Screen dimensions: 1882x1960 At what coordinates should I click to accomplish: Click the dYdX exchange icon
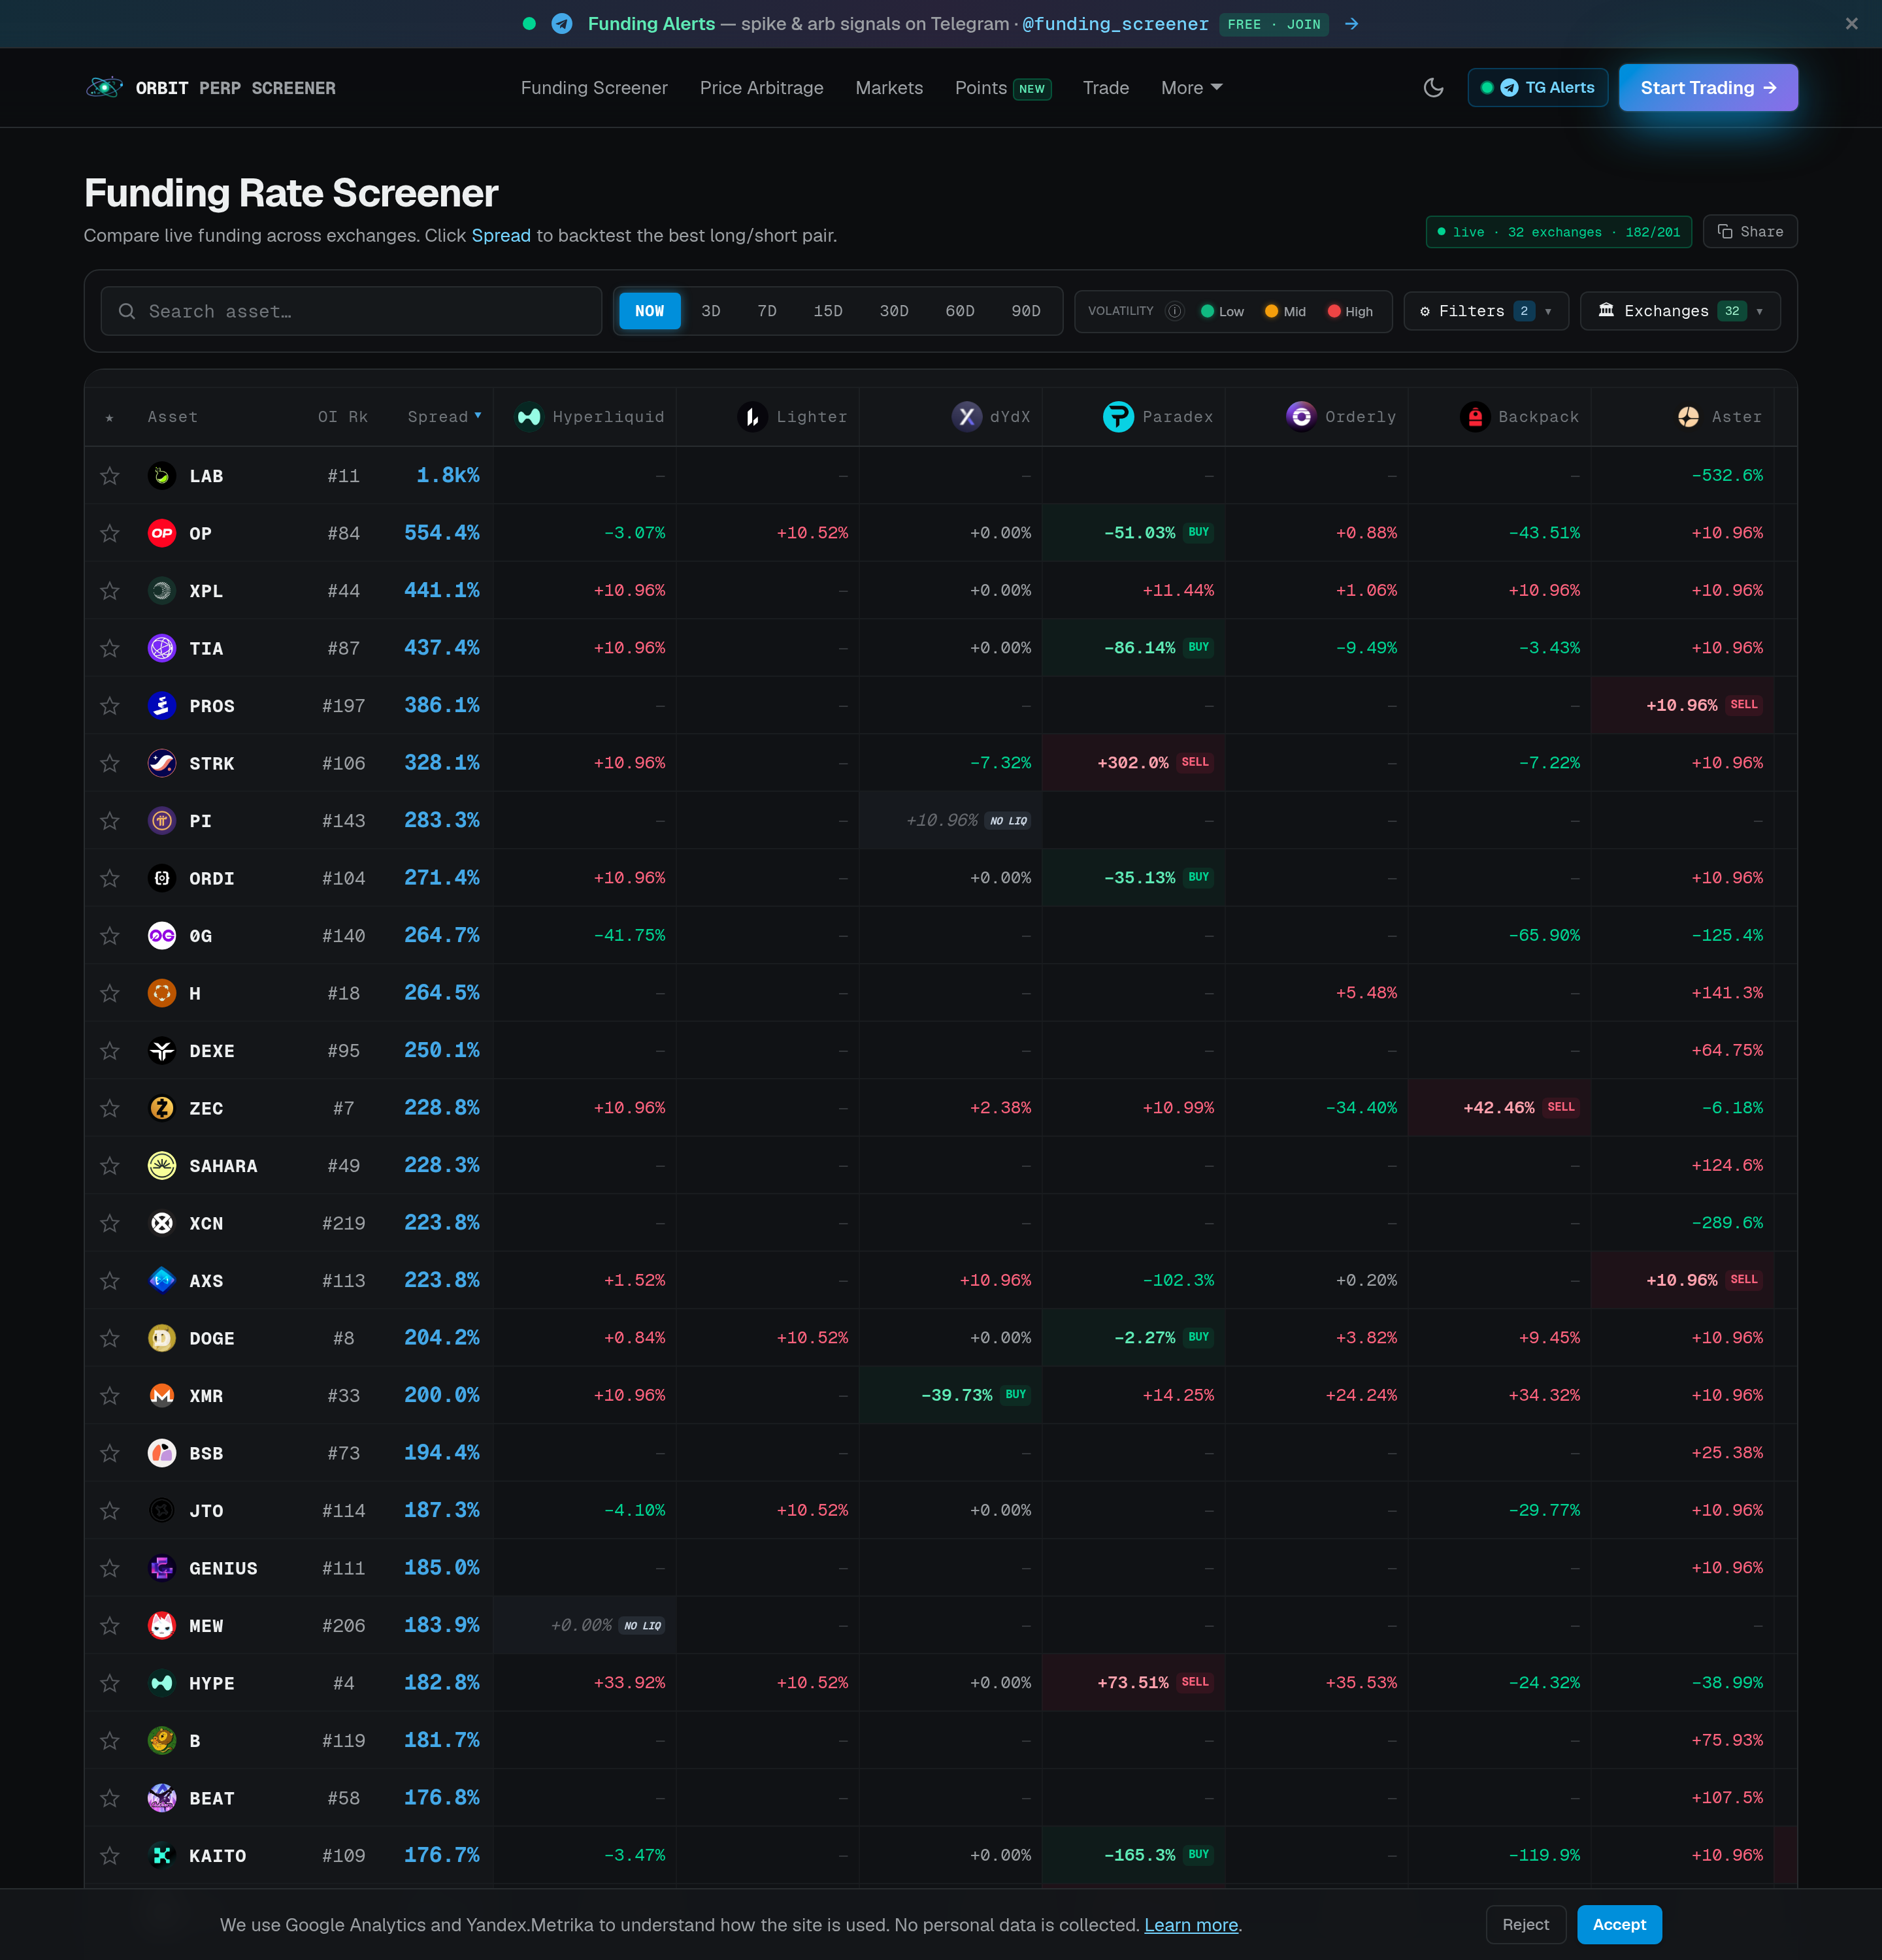[x=966, y=417]
